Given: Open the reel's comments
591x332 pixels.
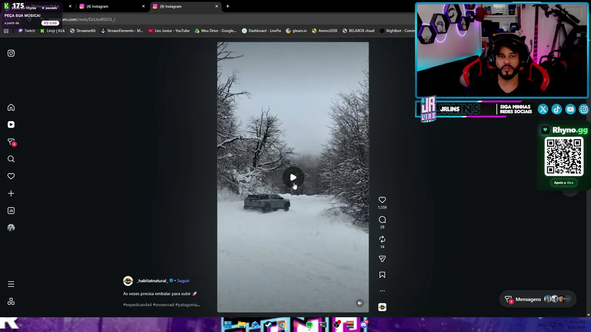Looking at the screenshot, I should point(382,219).
